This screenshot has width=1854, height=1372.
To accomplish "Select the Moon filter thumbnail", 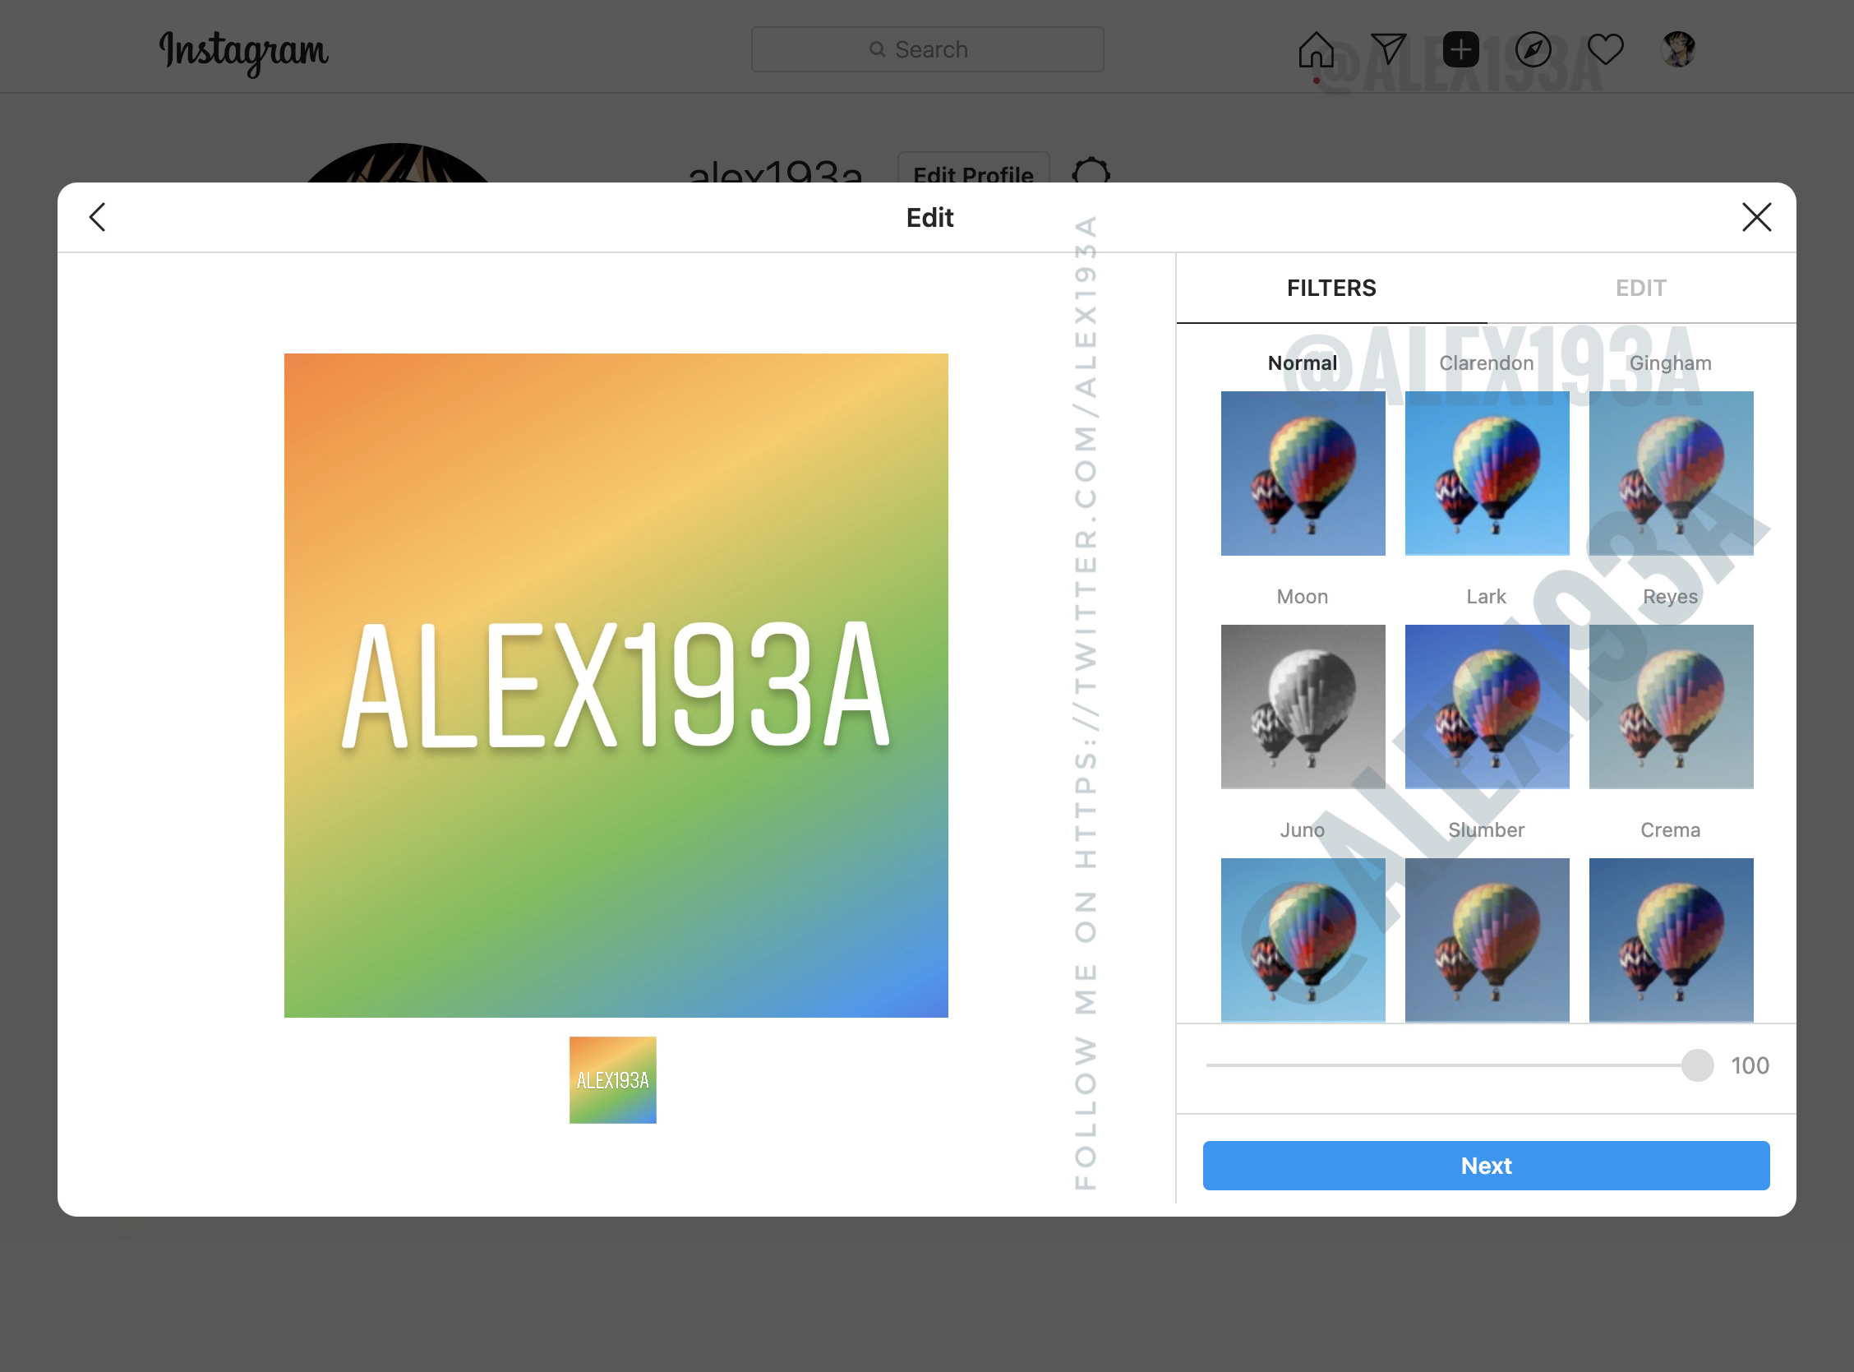I will (1303, 706).
